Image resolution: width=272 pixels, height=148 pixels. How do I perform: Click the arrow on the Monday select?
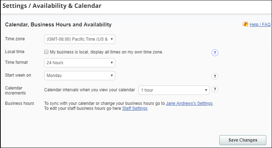pos(112,76)
